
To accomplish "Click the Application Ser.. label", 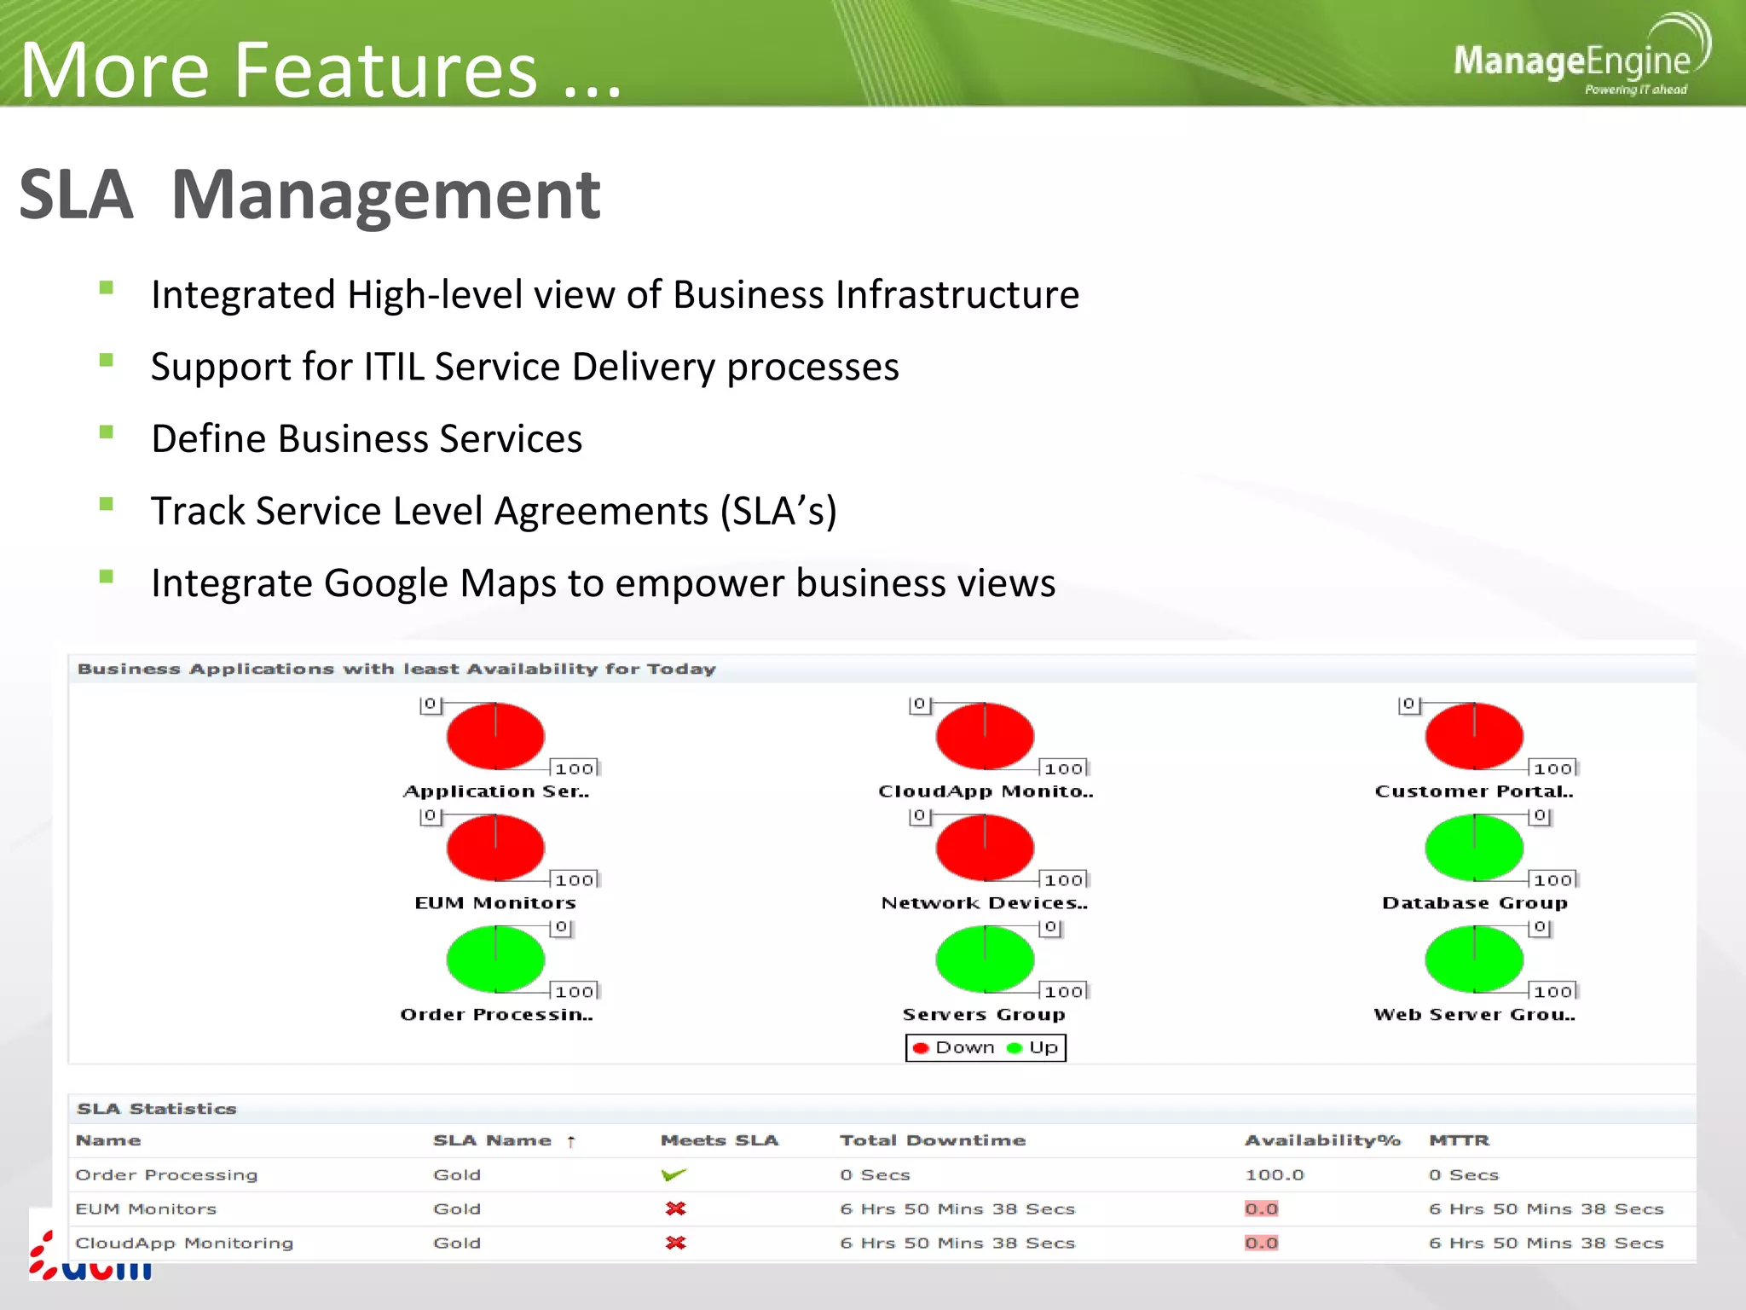I will pyautogui.click(x=496, y=791).
